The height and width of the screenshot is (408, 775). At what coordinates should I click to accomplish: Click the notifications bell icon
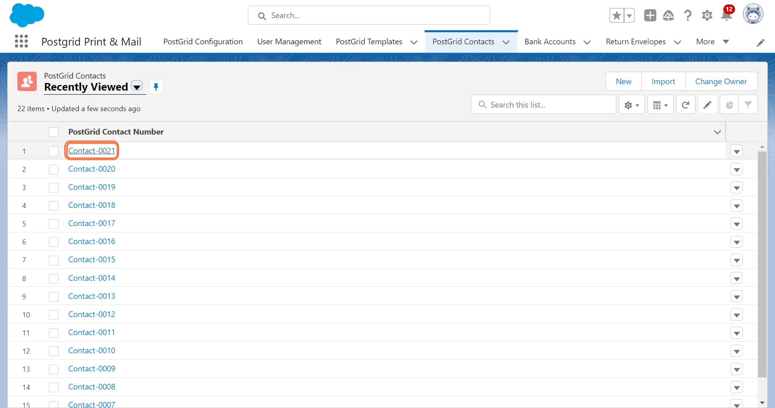(727, 15)
